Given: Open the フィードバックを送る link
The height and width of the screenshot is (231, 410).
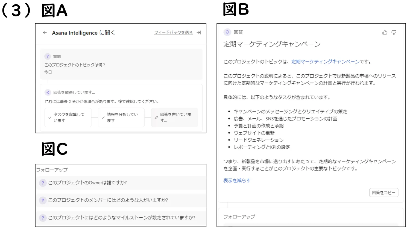Looking at the screenshot, I should (173, 33).
